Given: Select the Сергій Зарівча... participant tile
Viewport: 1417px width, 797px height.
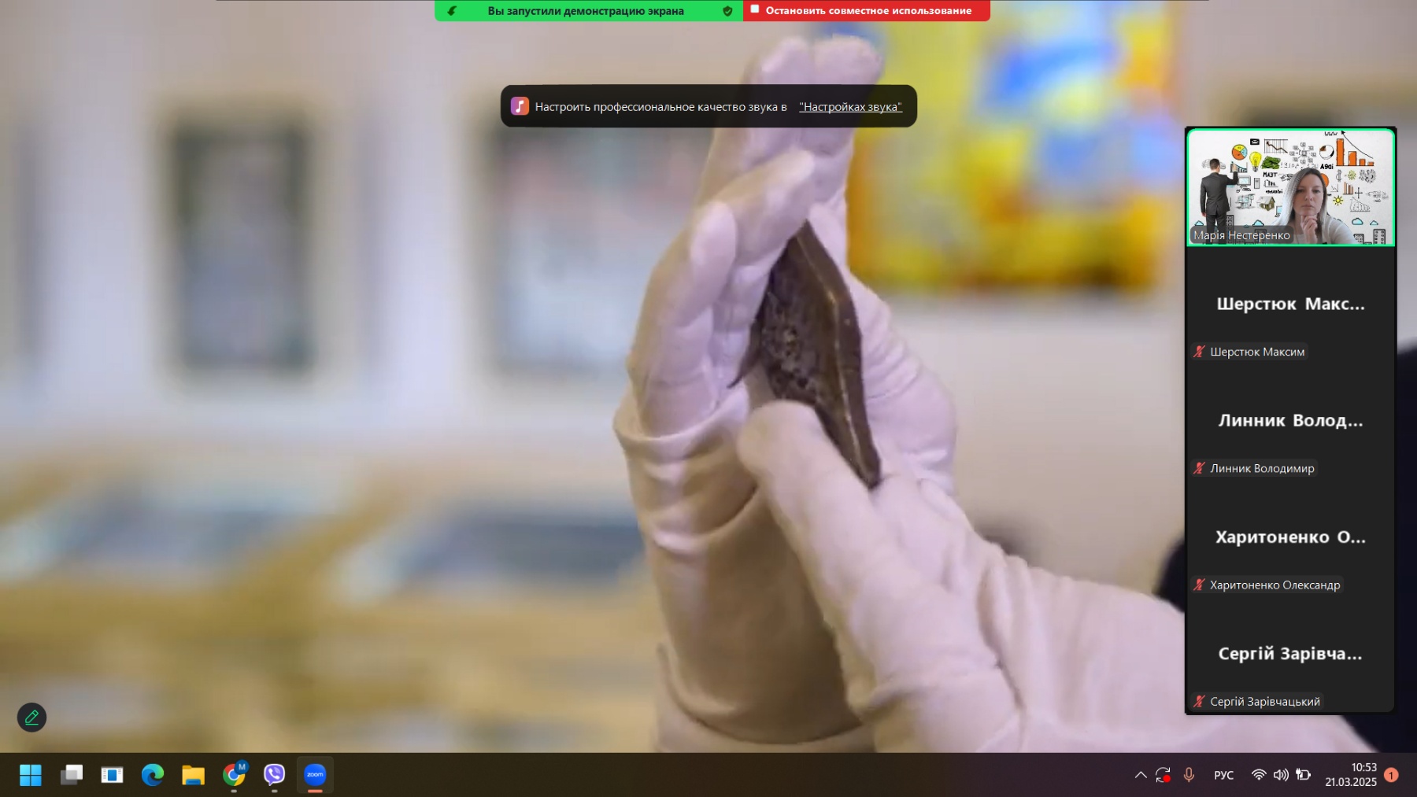Looking at the screenshot, I should (1290, 654).
